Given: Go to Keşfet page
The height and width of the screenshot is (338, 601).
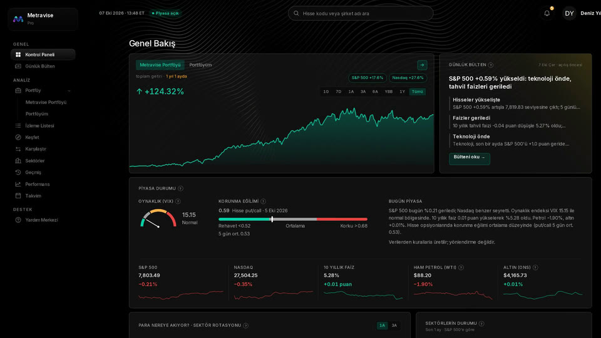Looking at the screenshot, I should (x=43, y=137).
